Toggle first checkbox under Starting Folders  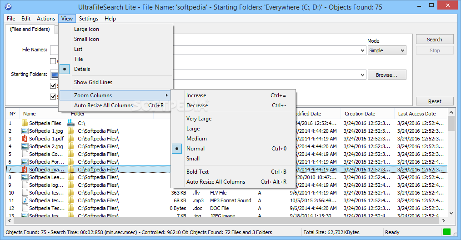click(x=53, y=85)
